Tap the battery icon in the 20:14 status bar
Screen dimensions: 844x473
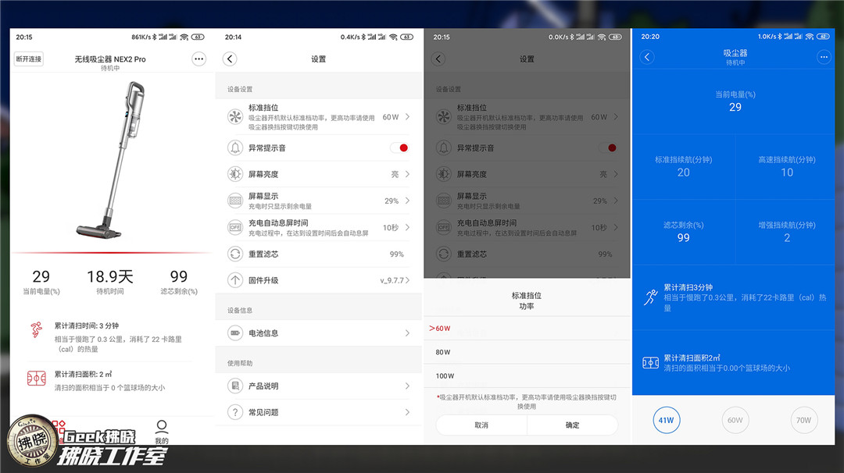407,37
